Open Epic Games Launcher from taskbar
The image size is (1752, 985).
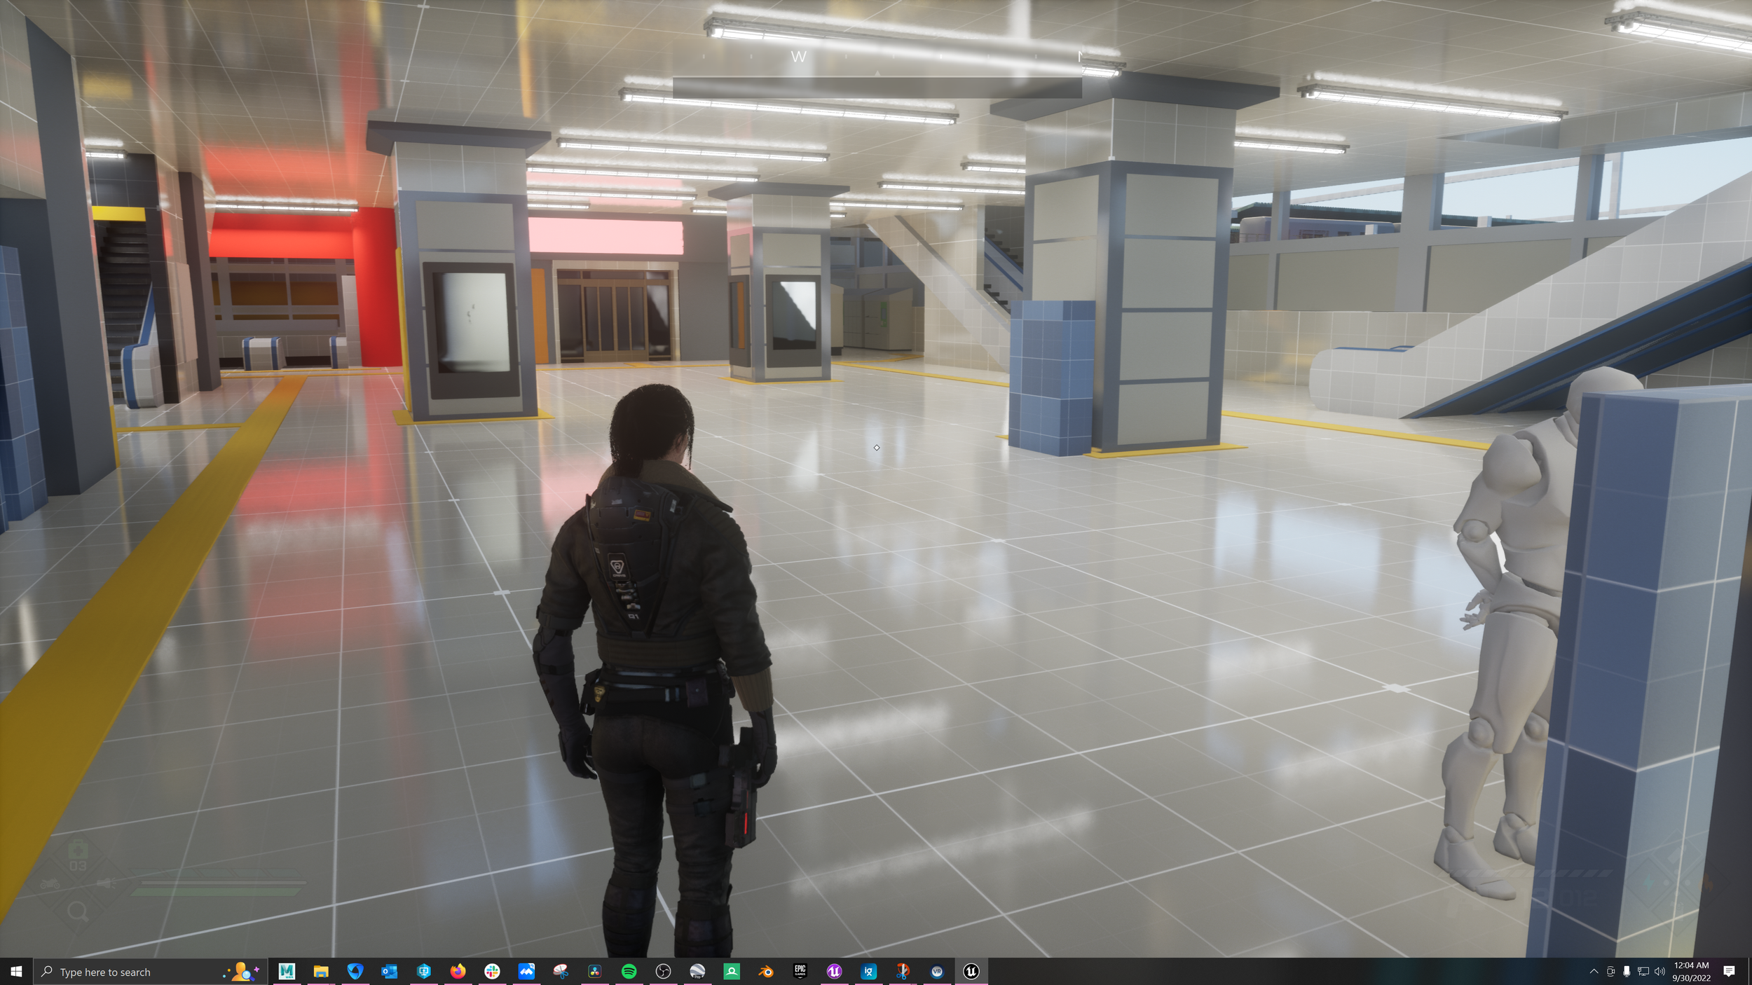tap(800, 971)
